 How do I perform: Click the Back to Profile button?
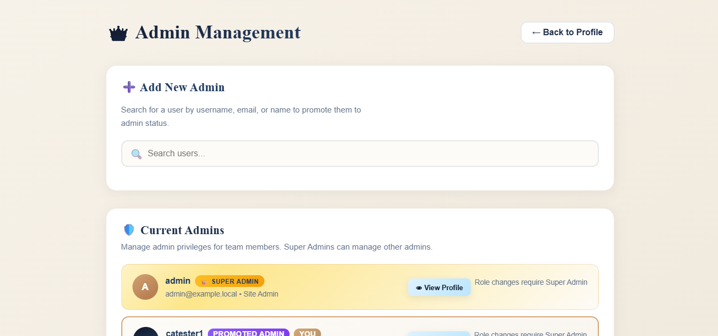[x=567, y=33]
